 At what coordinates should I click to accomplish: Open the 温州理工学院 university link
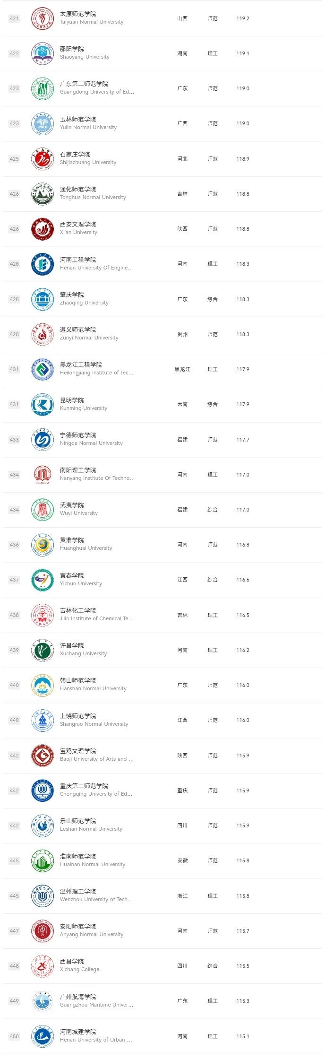point(78,891)
